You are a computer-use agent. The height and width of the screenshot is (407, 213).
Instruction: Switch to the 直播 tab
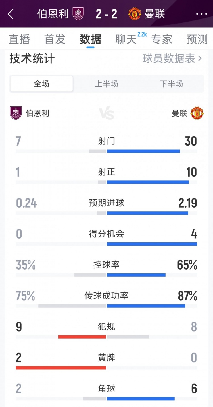19,40
